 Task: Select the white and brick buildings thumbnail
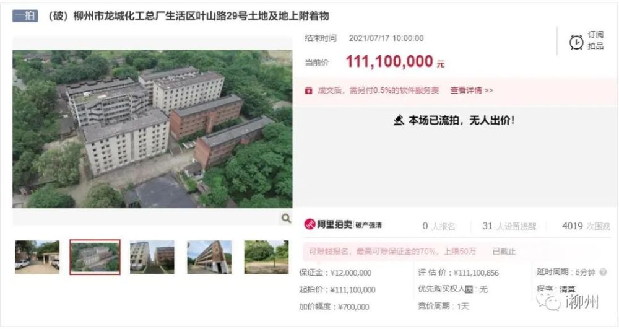pos(152,257)
